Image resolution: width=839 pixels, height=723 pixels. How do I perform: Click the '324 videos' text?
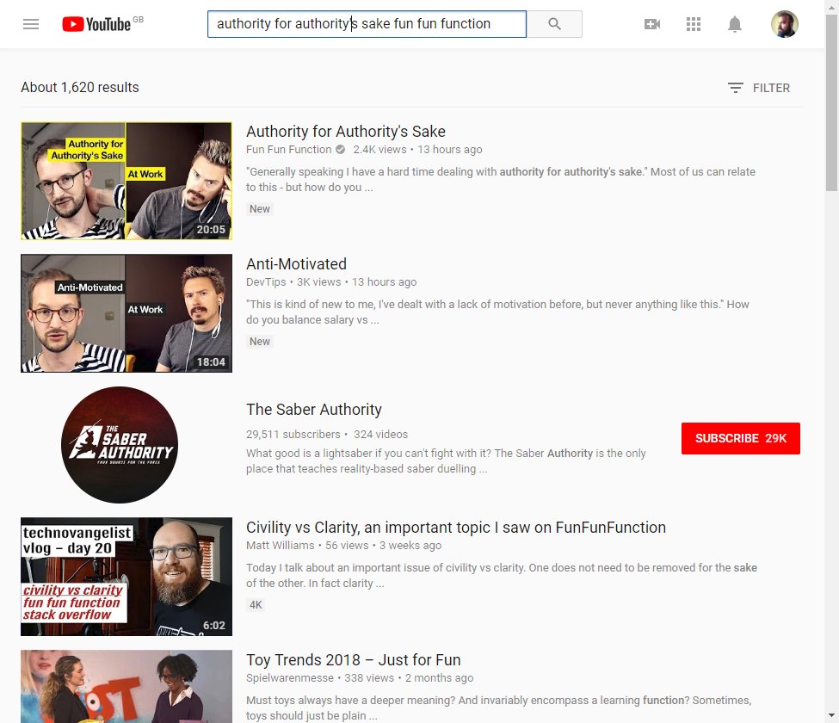click(x=380, y=434)
